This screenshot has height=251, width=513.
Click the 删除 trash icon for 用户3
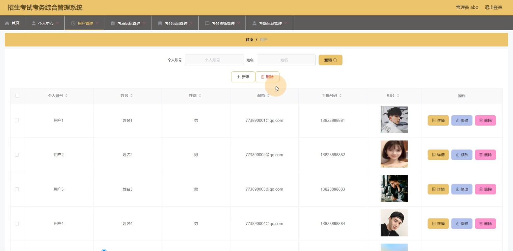point(481,189)
